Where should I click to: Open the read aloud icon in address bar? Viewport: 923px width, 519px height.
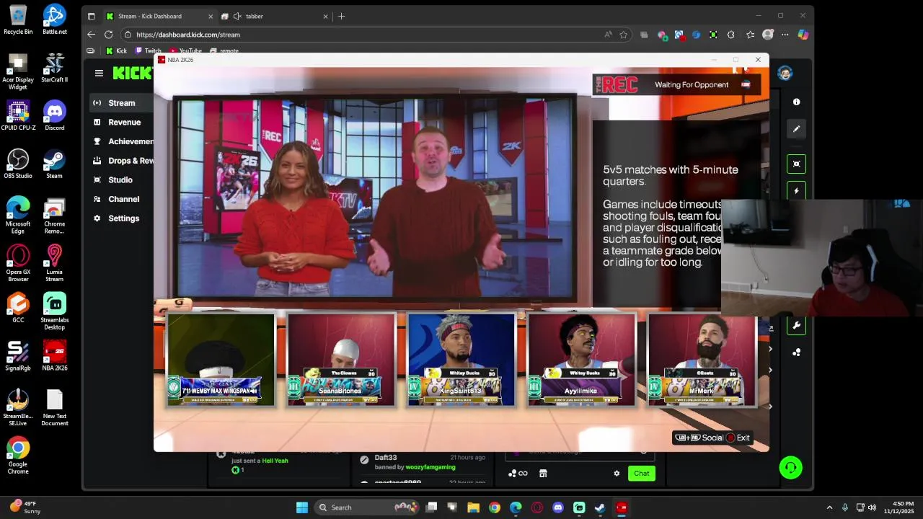coord(609,35)
